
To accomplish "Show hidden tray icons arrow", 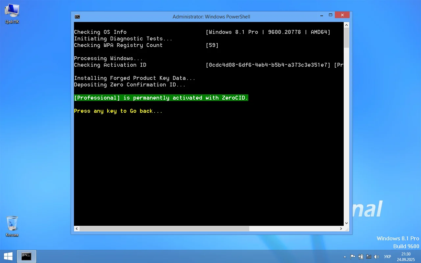I will (345, 257).
